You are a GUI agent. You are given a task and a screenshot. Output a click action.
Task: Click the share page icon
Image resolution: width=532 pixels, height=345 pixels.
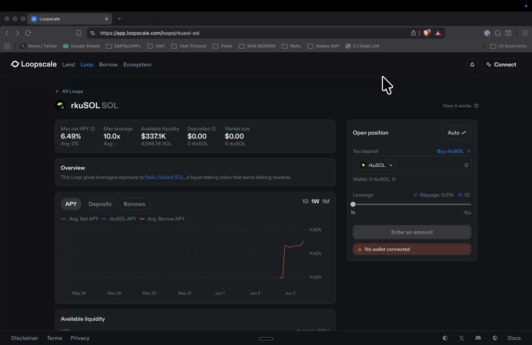(x=413, y=33)
